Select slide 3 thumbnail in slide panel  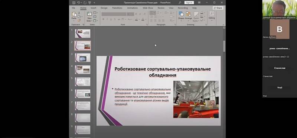click(x=82, y=58)
